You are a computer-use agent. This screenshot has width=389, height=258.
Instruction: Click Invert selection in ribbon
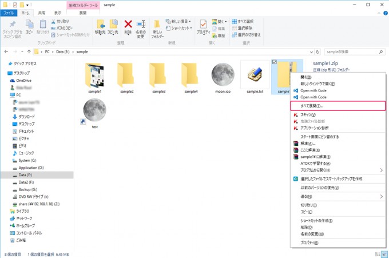tap(247, 35)
